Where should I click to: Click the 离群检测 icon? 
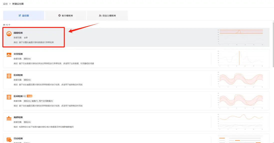click(9, 118)
